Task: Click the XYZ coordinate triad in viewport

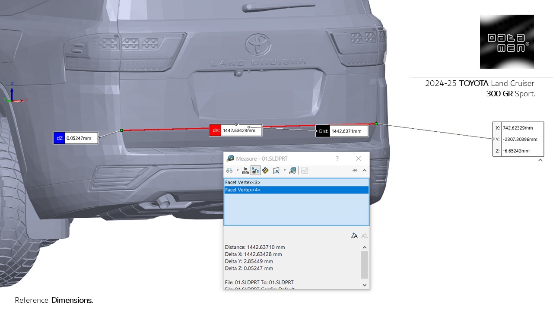Action: pyautogui.click(x=15, y=94)
